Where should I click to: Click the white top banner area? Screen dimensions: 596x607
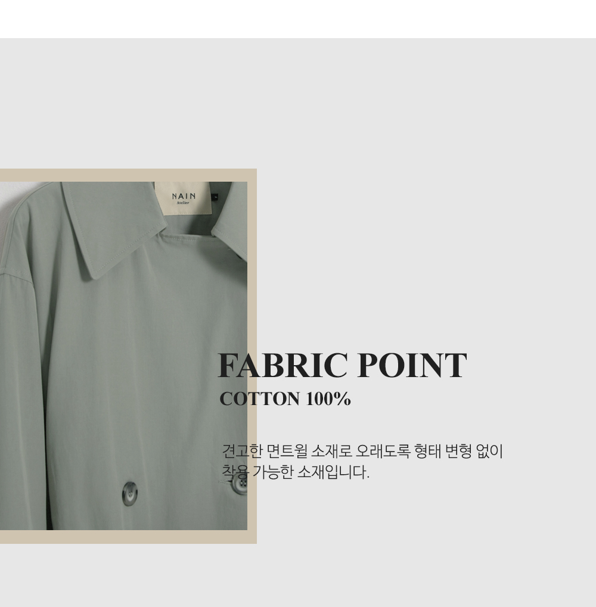pos(298,19)
